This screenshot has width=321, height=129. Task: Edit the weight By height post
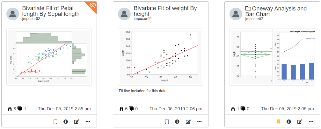pos(188,122)
